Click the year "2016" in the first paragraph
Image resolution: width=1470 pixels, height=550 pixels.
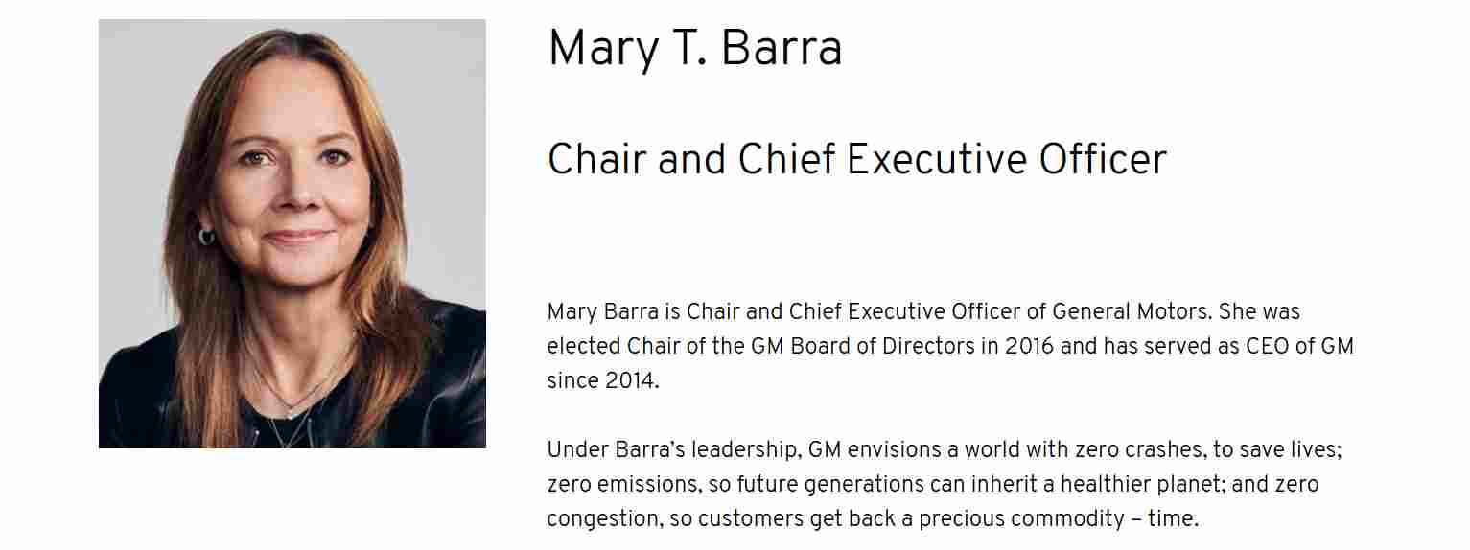point(1029,346)
